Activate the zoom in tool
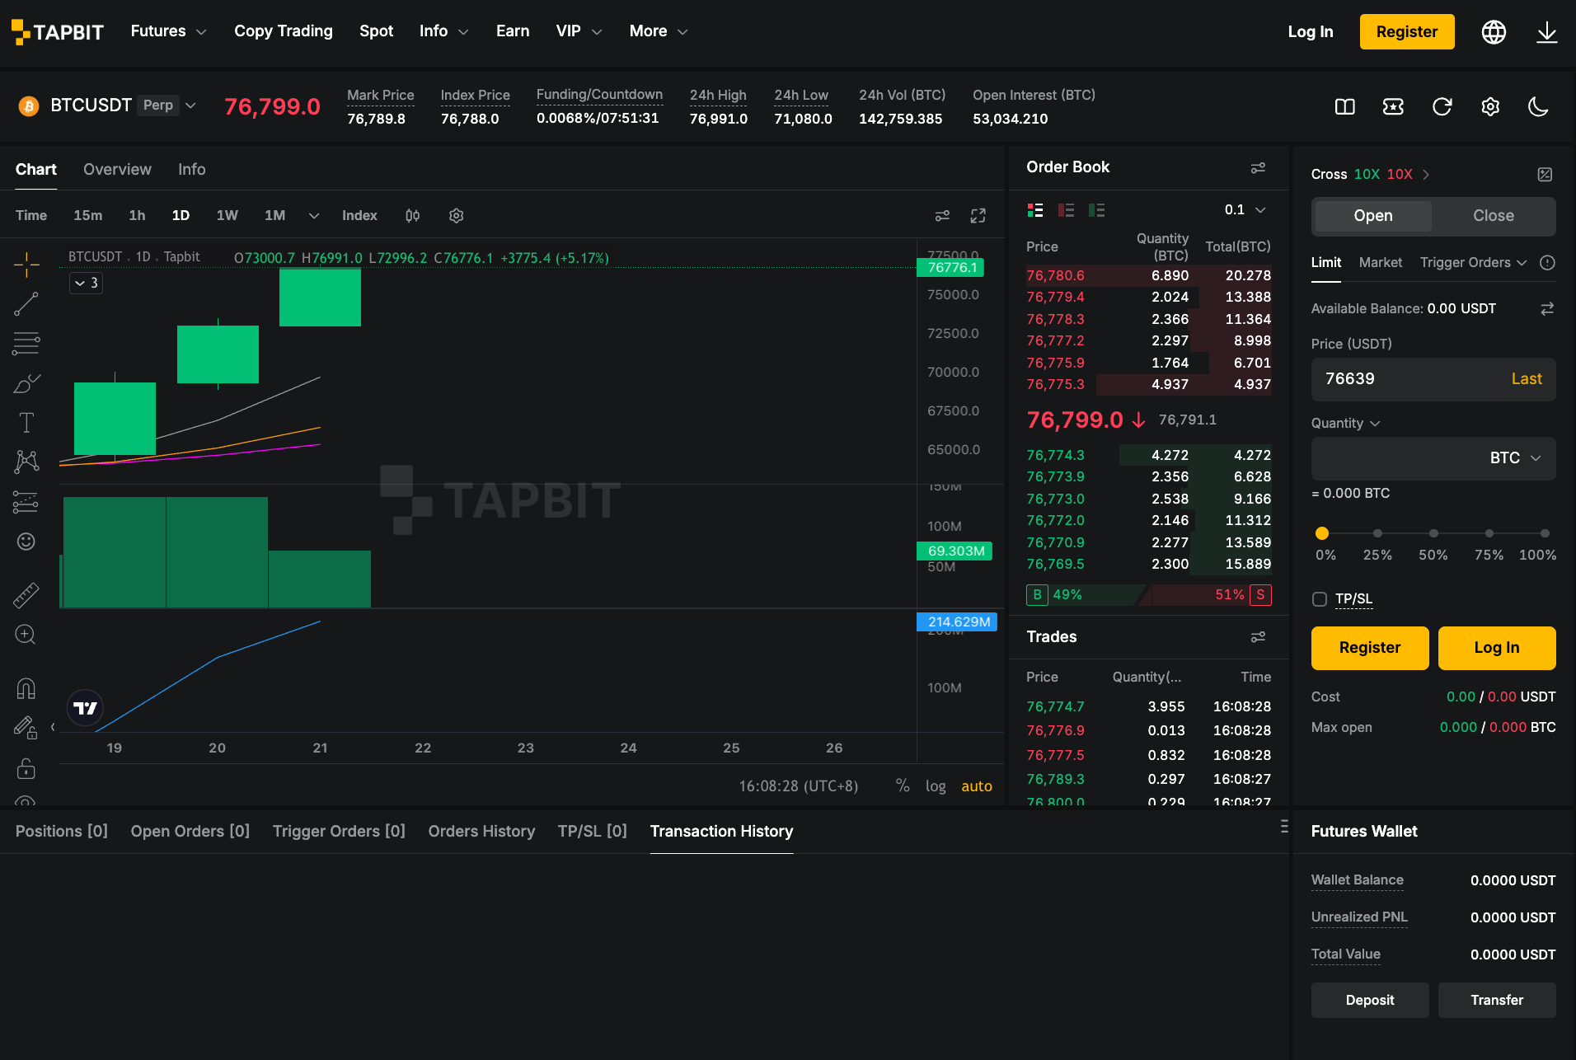The image size is (1576, 1060). 26,635
